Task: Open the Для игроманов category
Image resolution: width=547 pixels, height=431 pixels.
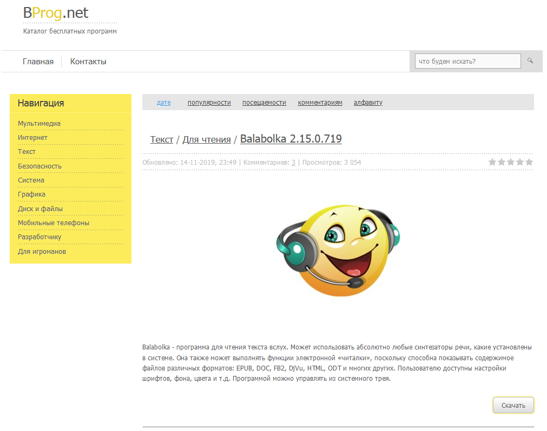Action: coord(41,251)
